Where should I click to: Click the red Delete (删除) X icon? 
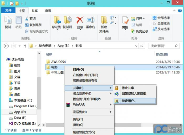(x=80, y=20)
